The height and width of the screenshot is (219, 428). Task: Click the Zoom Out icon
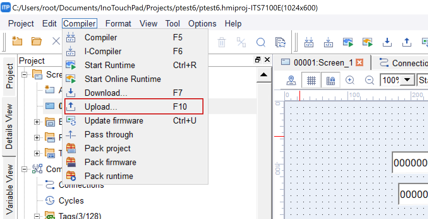pyautogui.click(x=369, y=80)
